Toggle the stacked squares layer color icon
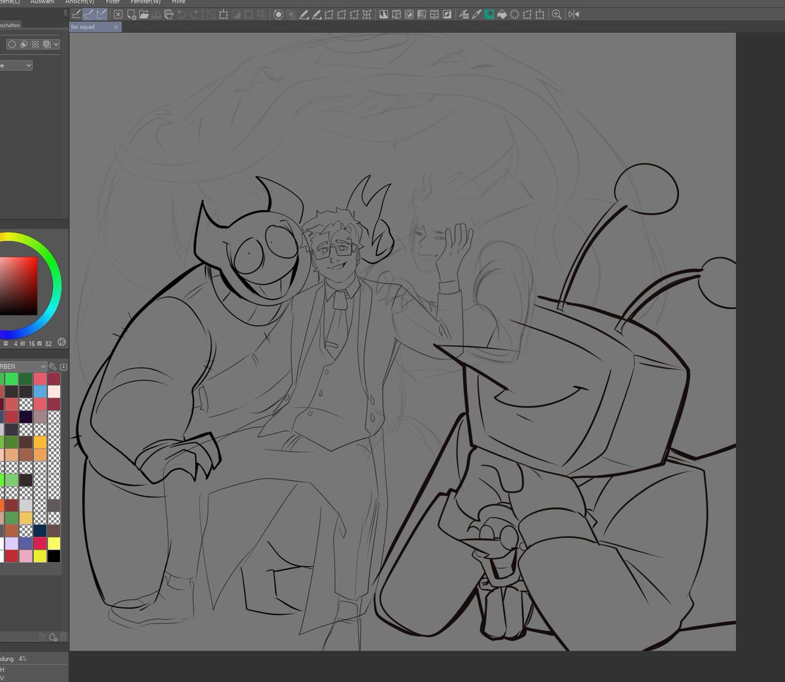The image size is (785, 682). click(x=46, y=45)
